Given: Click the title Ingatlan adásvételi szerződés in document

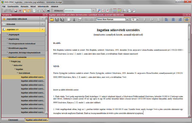Looking at the screenshot, I should tap(118, 30).
